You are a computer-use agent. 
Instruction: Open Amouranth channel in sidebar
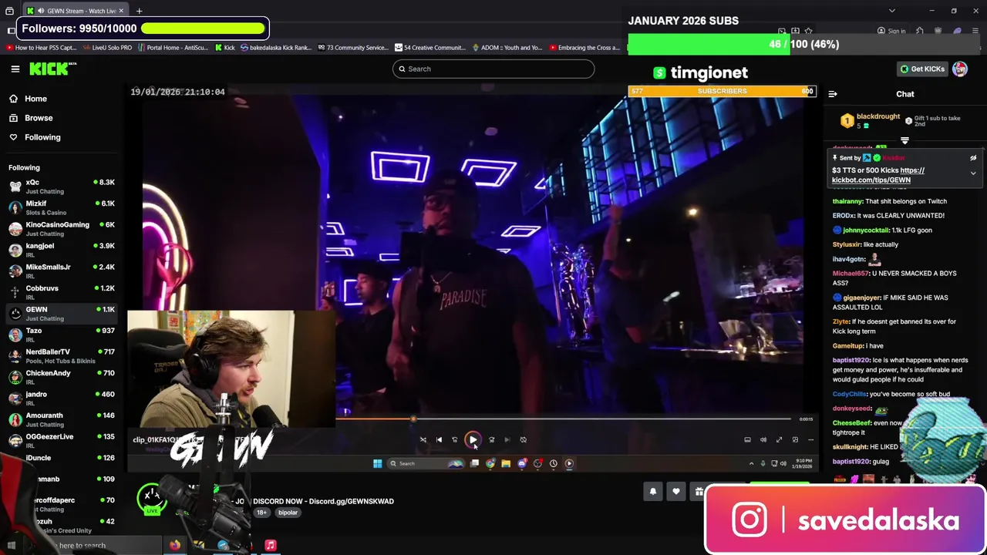(x=62, y=419)
